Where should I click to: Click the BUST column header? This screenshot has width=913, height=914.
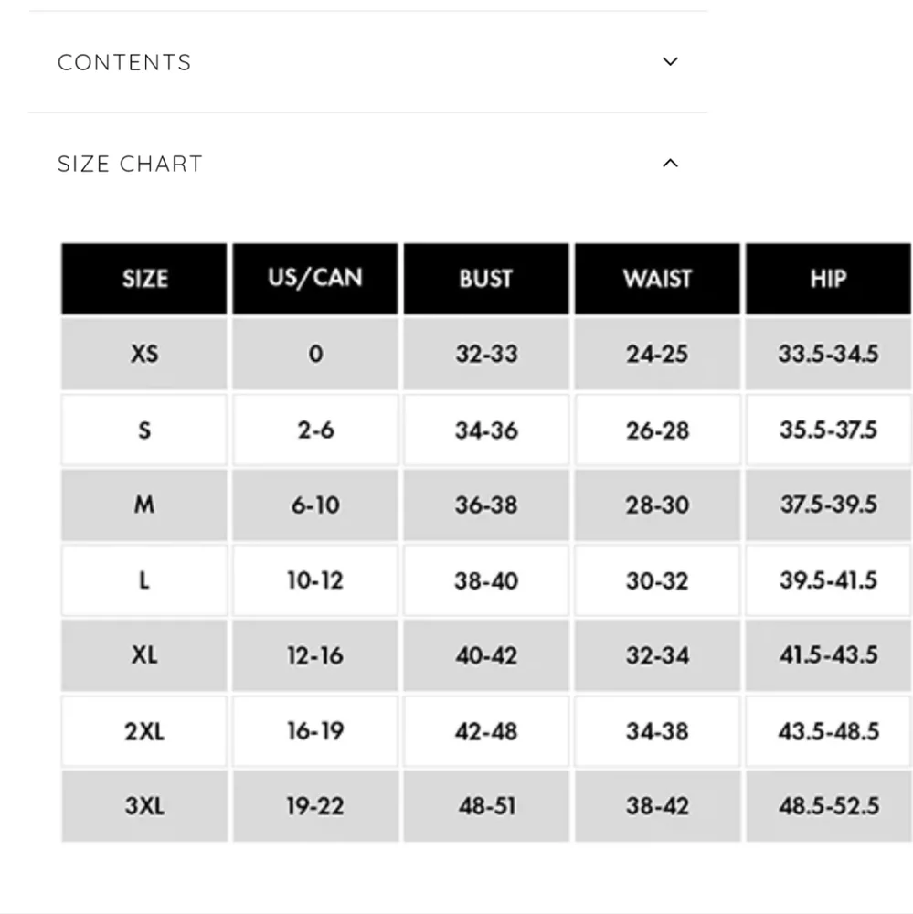[486, 279]
